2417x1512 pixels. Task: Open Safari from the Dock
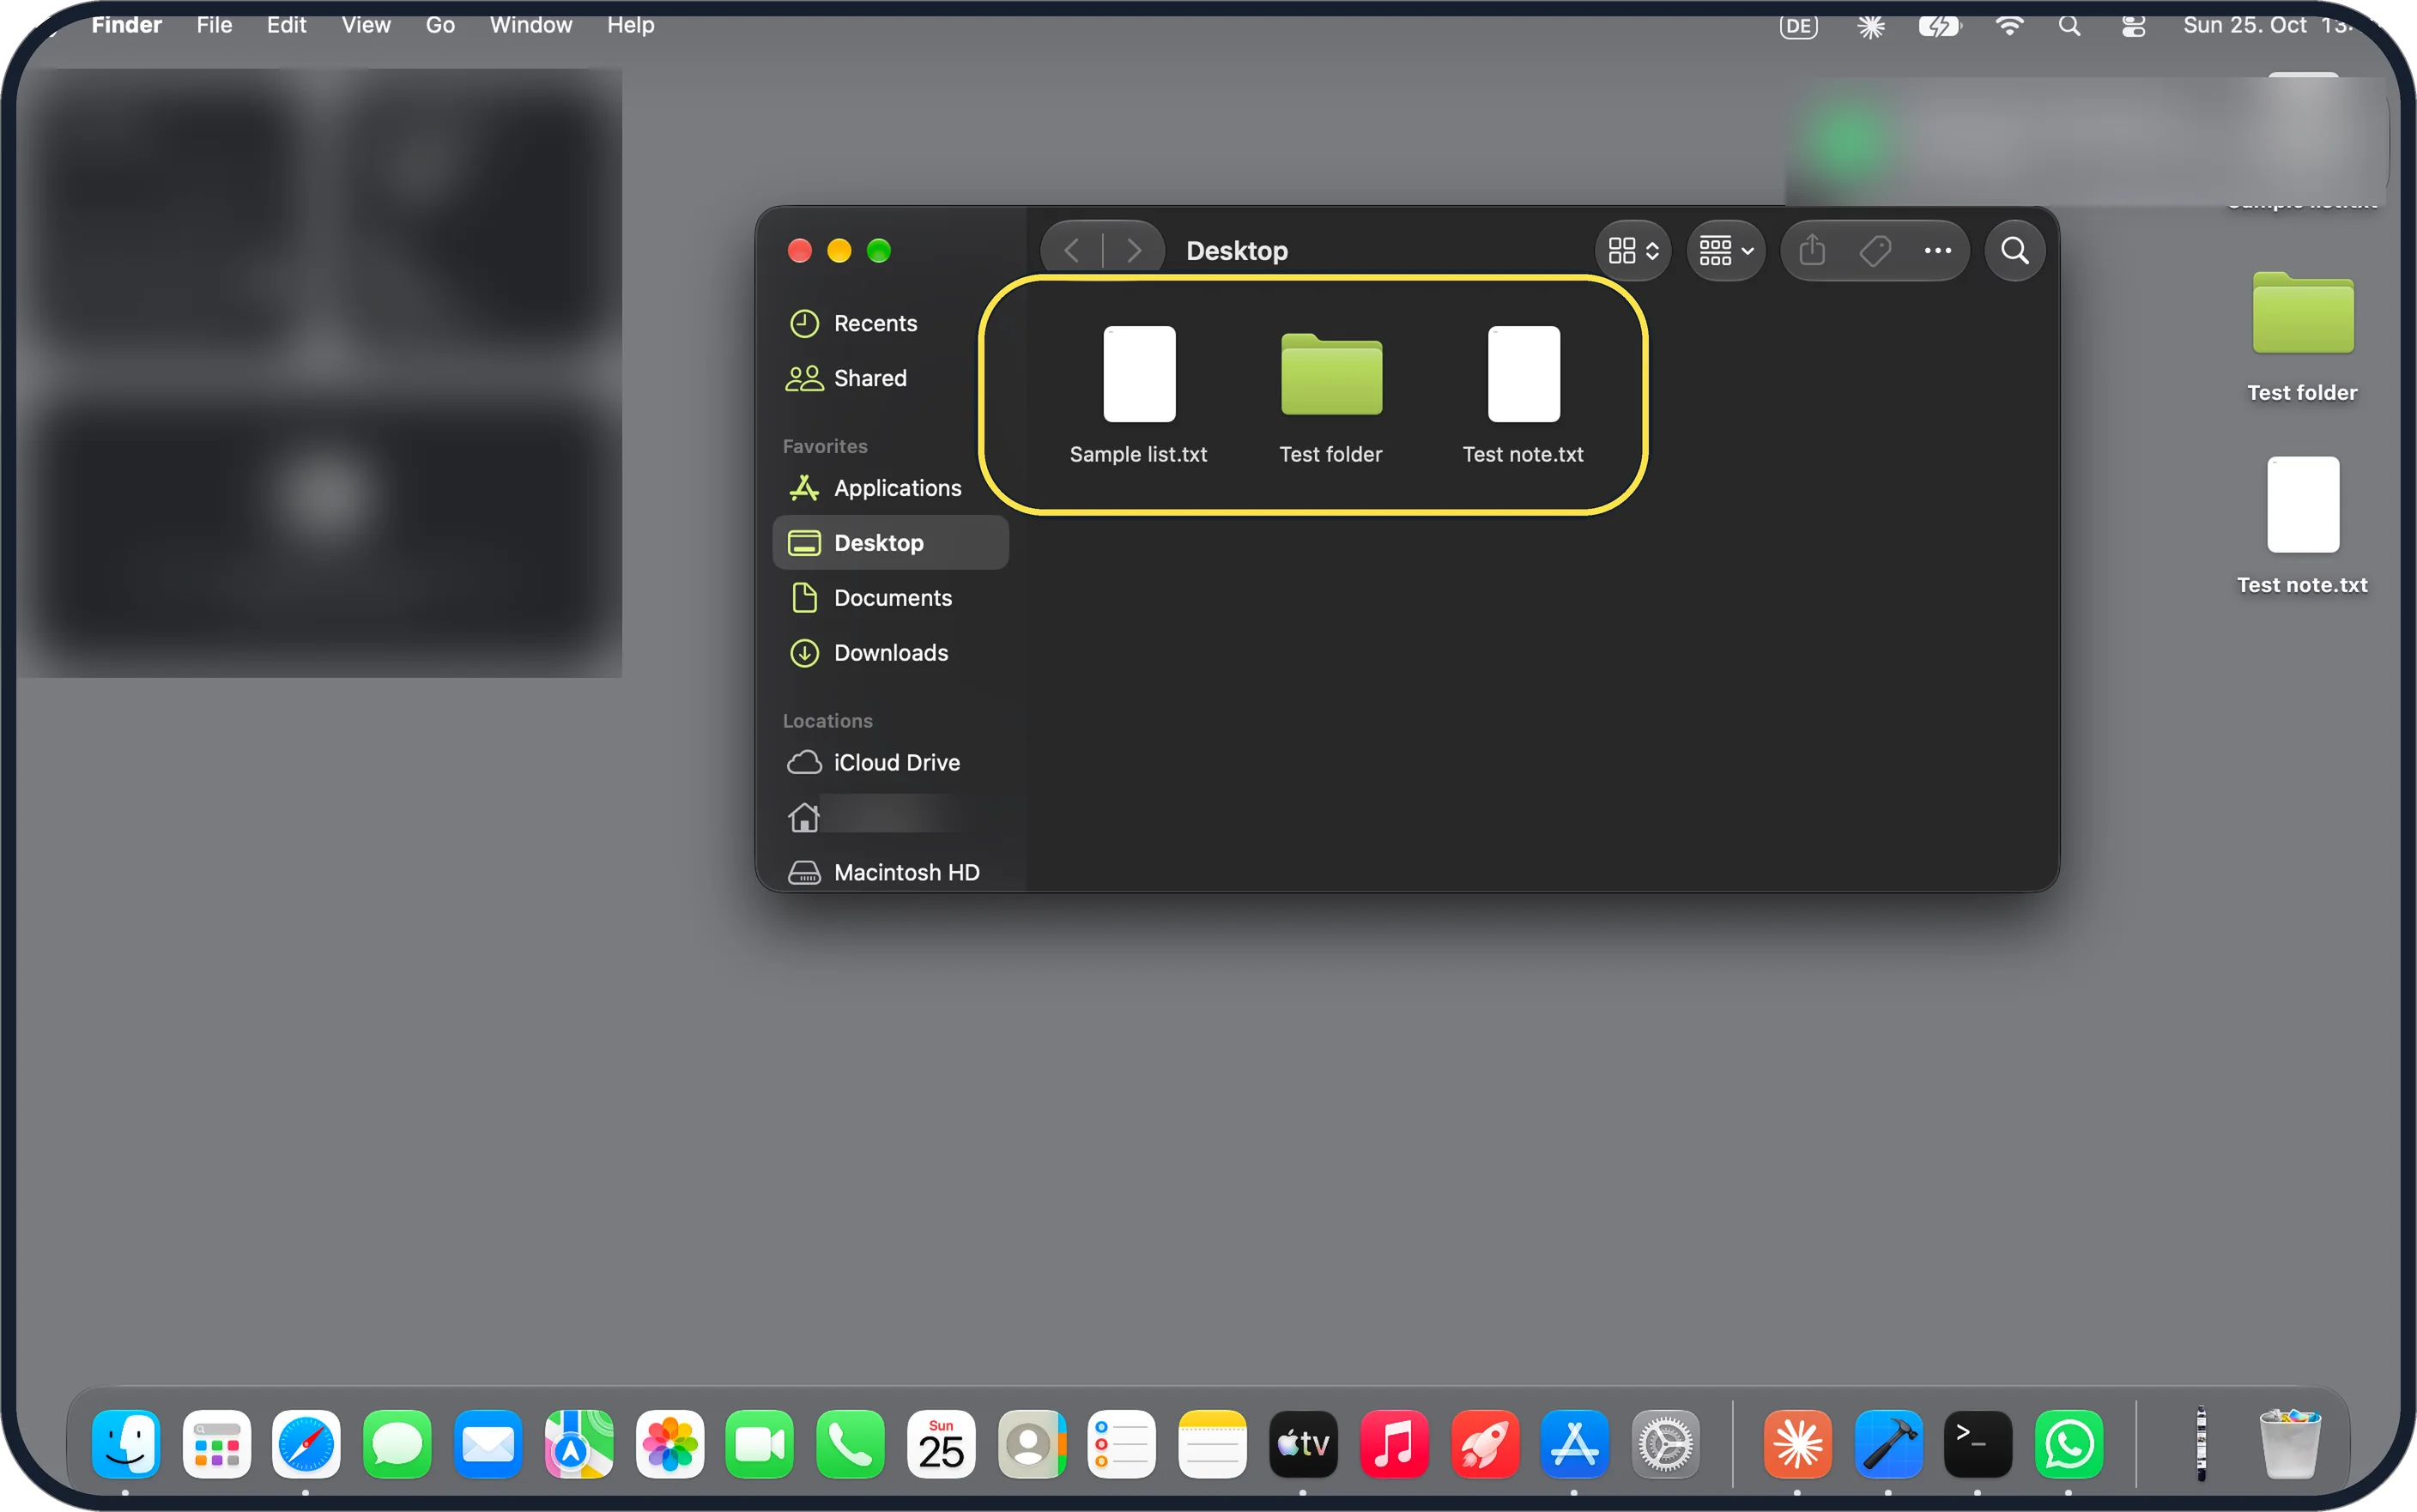pyautogui.click(x=306, y=1444)
